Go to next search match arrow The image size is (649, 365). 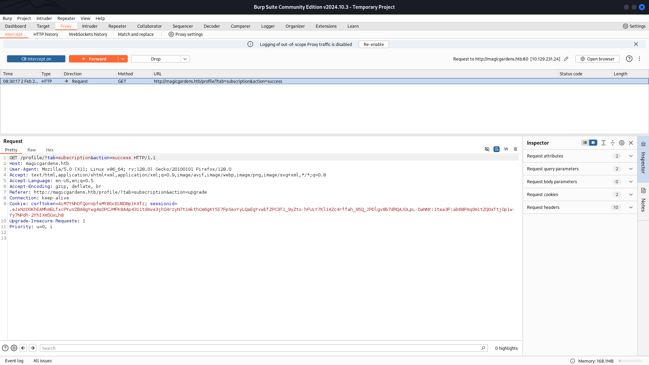32,348
